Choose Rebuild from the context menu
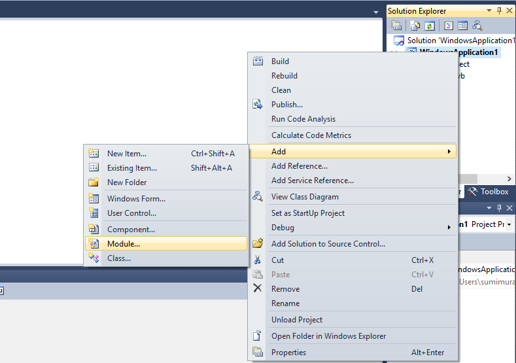This screenshot has width=516, height=363. coord(353,76)
